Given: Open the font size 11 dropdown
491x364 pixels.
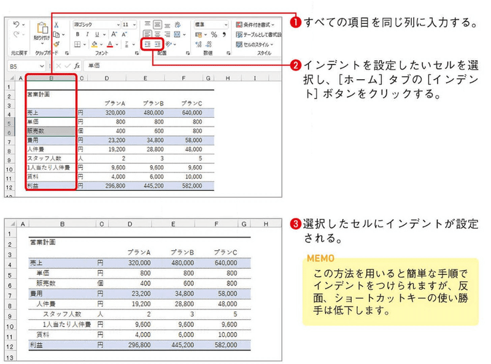Looking at the screenshot, I should pyautogui.click(x=134, y=25).
